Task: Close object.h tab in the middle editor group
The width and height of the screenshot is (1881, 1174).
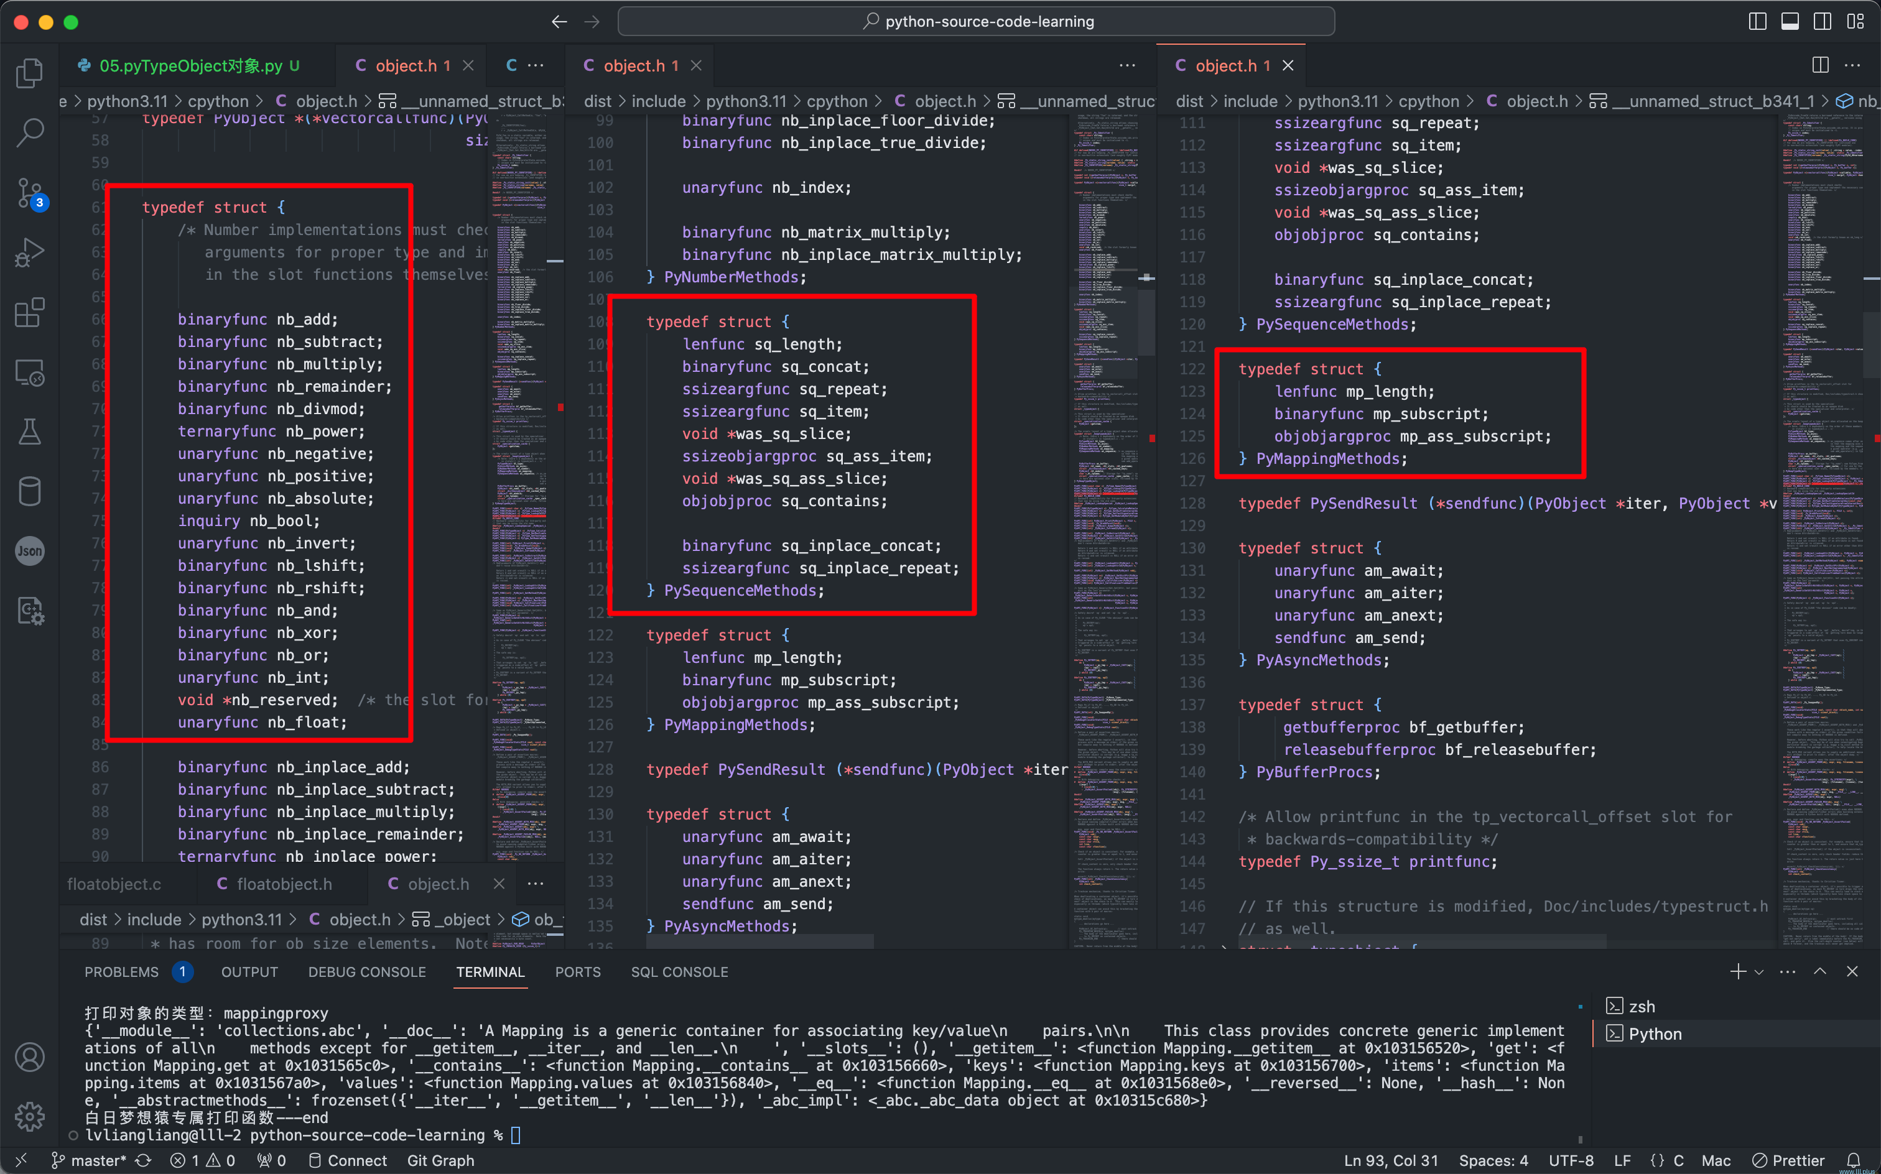Action: 696,65
